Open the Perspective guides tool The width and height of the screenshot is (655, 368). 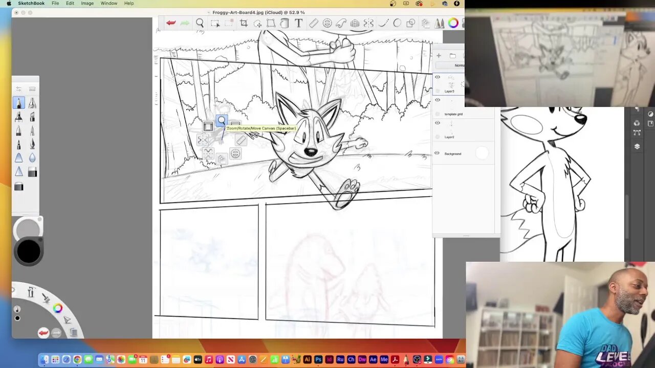(x=355, y=23)
